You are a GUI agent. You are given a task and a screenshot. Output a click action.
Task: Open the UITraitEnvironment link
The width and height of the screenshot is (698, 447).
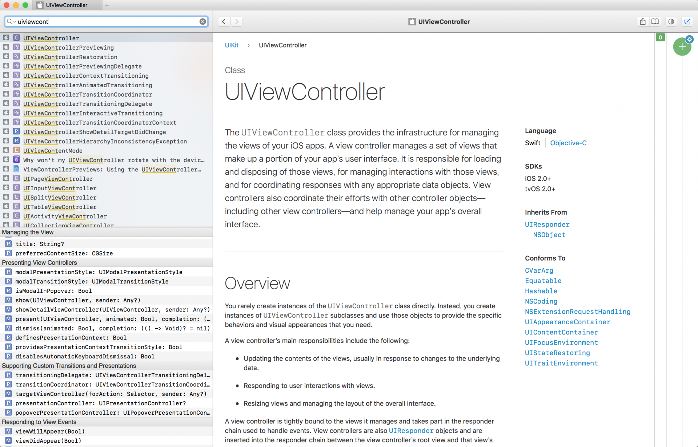tap(561, 363)
